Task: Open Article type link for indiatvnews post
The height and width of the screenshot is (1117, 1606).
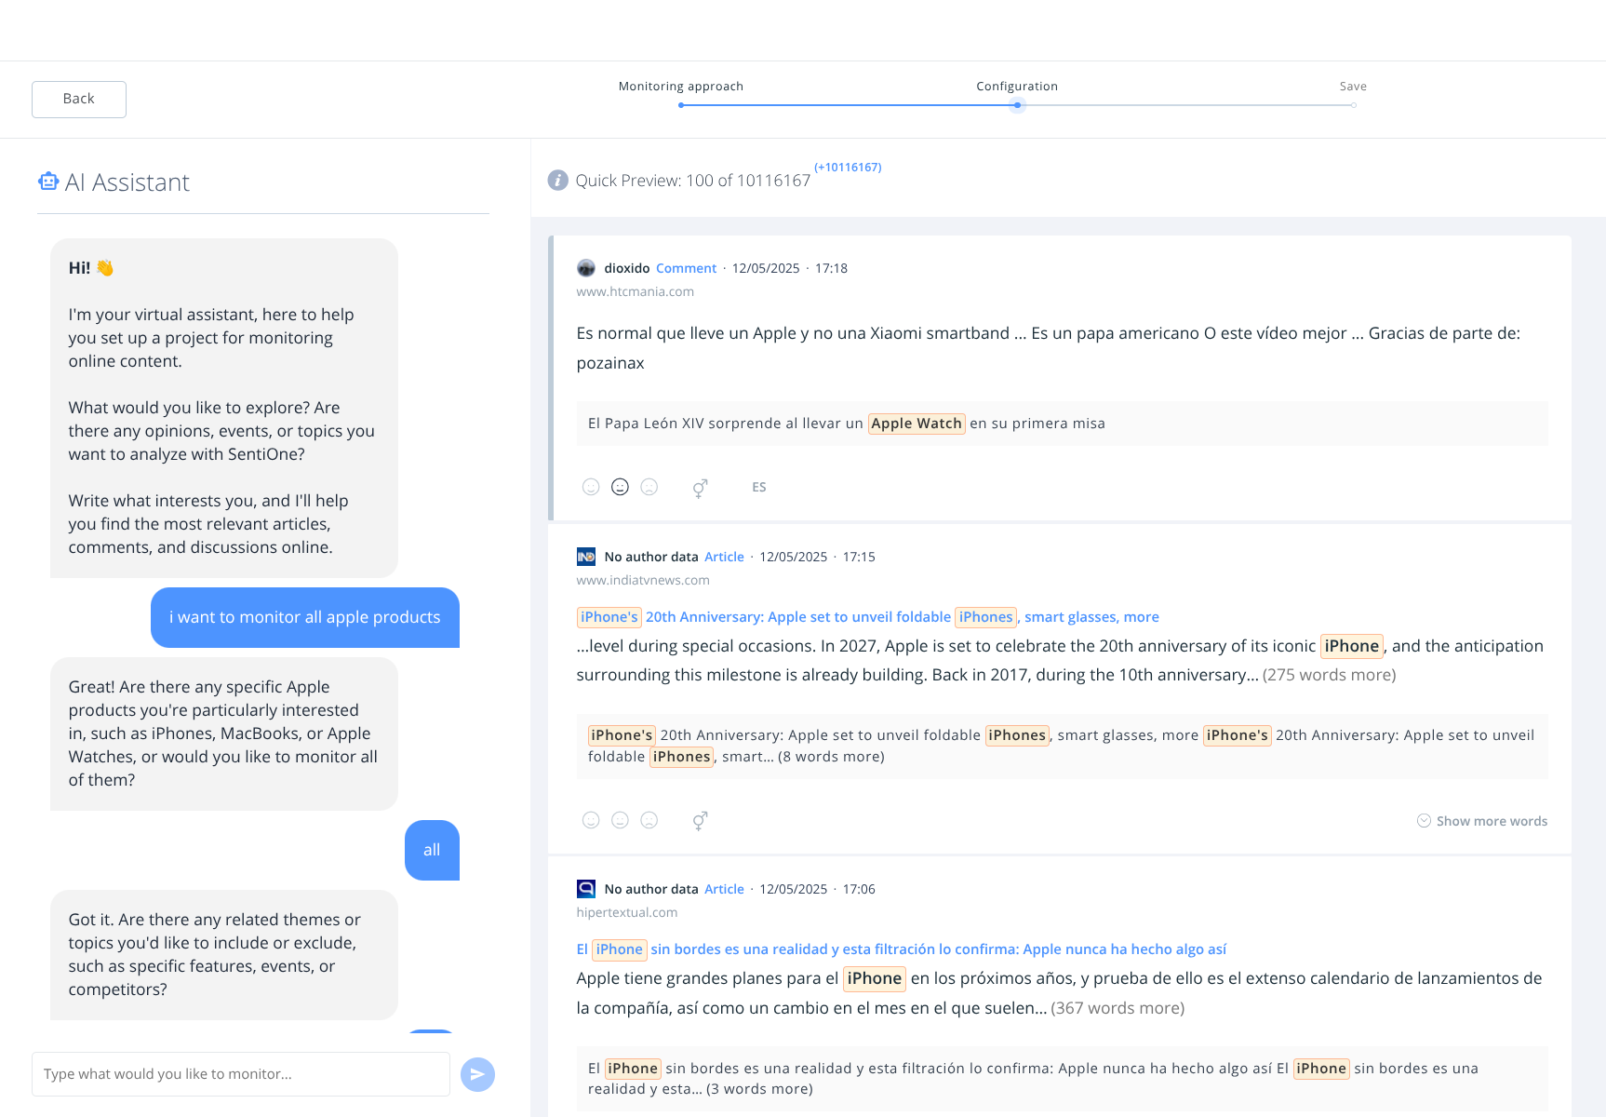Action: [724, 557]
